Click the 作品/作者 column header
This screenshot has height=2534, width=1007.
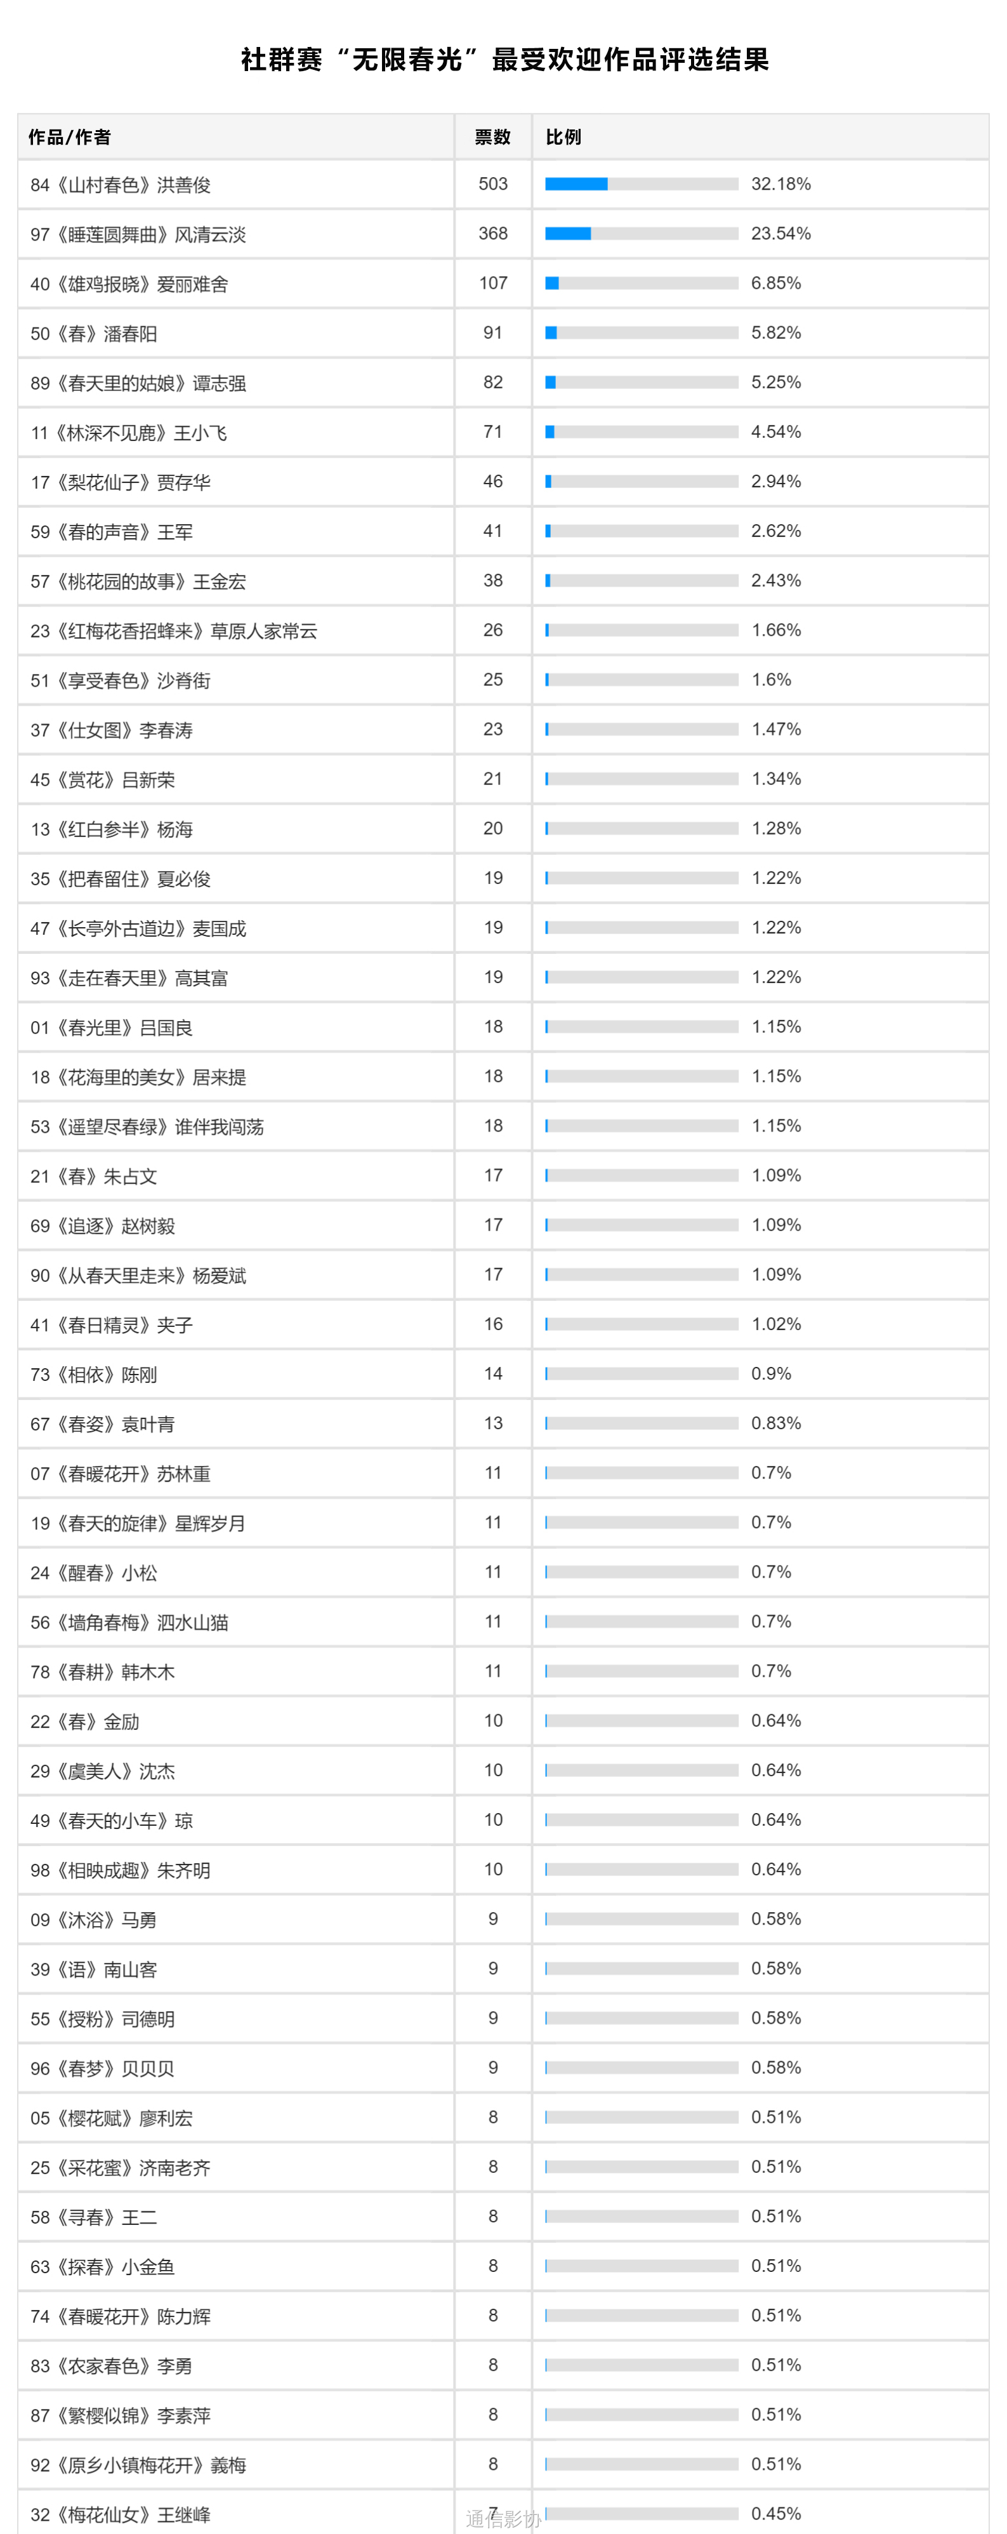click(x=69, y=136)
